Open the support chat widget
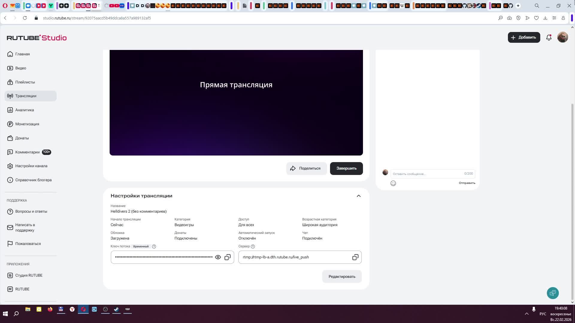Image resolution: width=575 pixels, height=323 pixels. click(553, 293)
